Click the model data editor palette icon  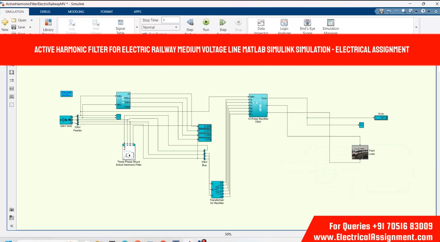(x=12, y=218)
